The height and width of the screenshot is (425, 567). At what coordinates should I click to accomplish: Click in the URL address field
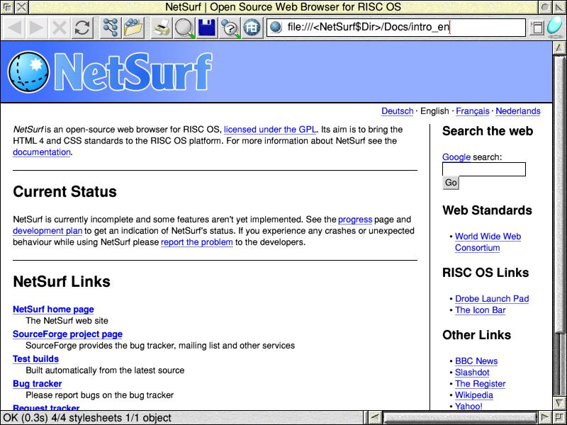[x=404, y=28]
